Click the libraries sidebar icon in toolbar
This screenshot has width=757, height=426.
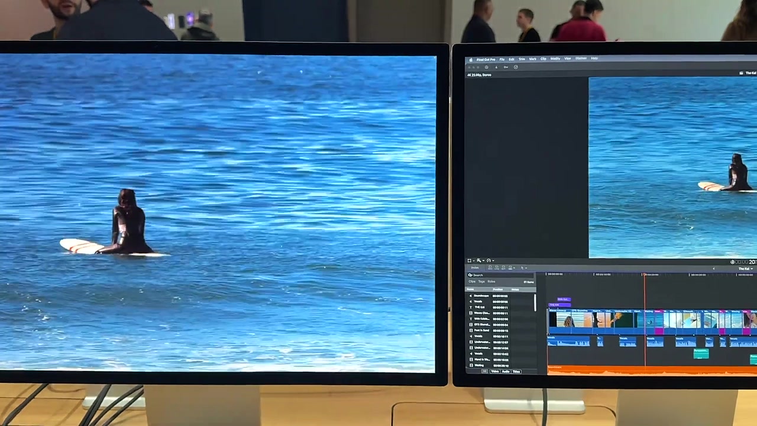(486, 67)
